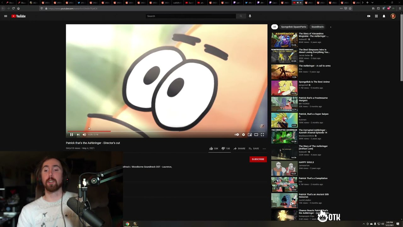
Task: Enable miniplayer mode
Action: pyautogui.click(x=250, y=135)
